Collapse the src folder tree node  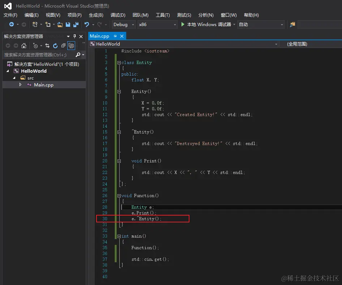click(14, 78)
